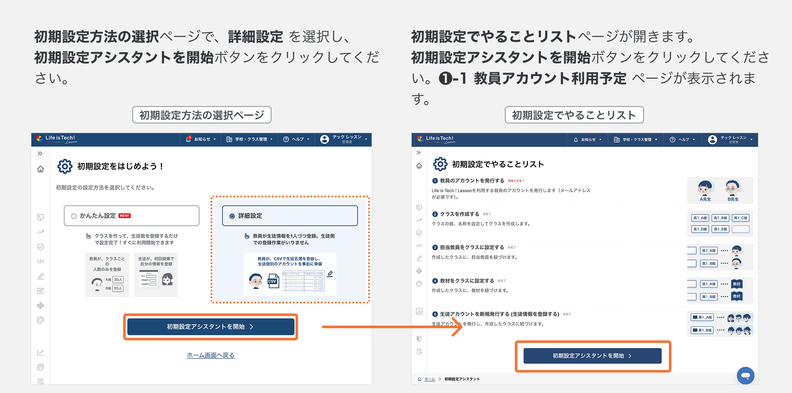Click monitor terminal icon in やることリスト sidebar
The height and width of the screenshot is (393, 792).
click(x=419, y=207)
